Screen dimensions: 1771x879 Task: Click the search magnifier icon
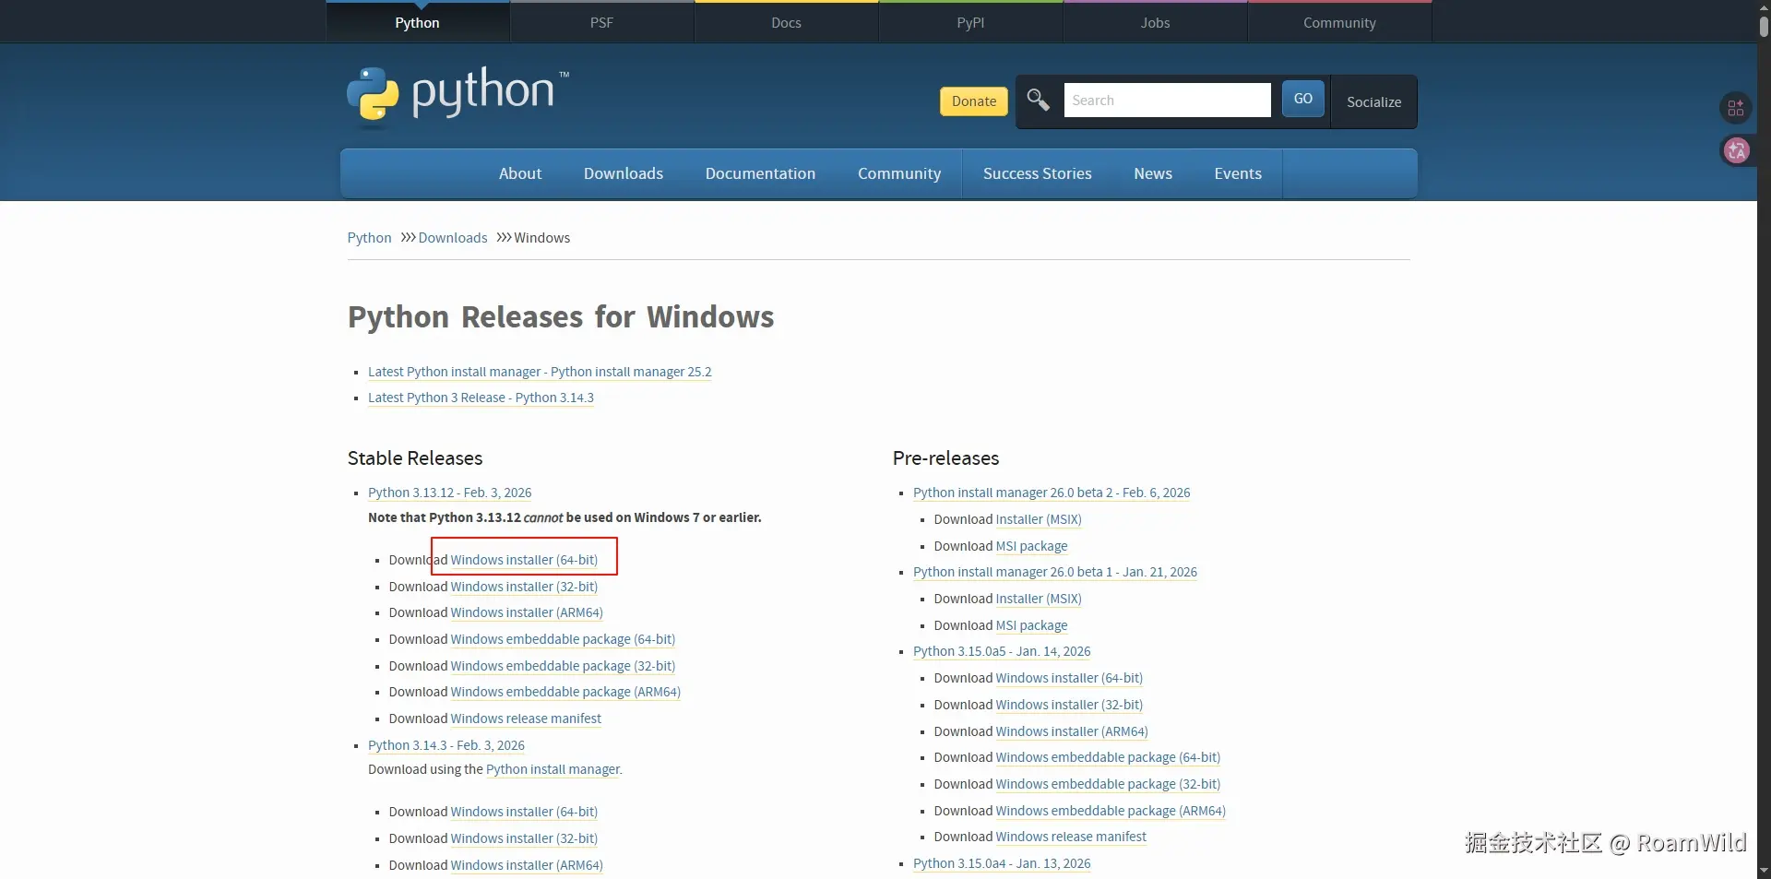point(1039,100)
